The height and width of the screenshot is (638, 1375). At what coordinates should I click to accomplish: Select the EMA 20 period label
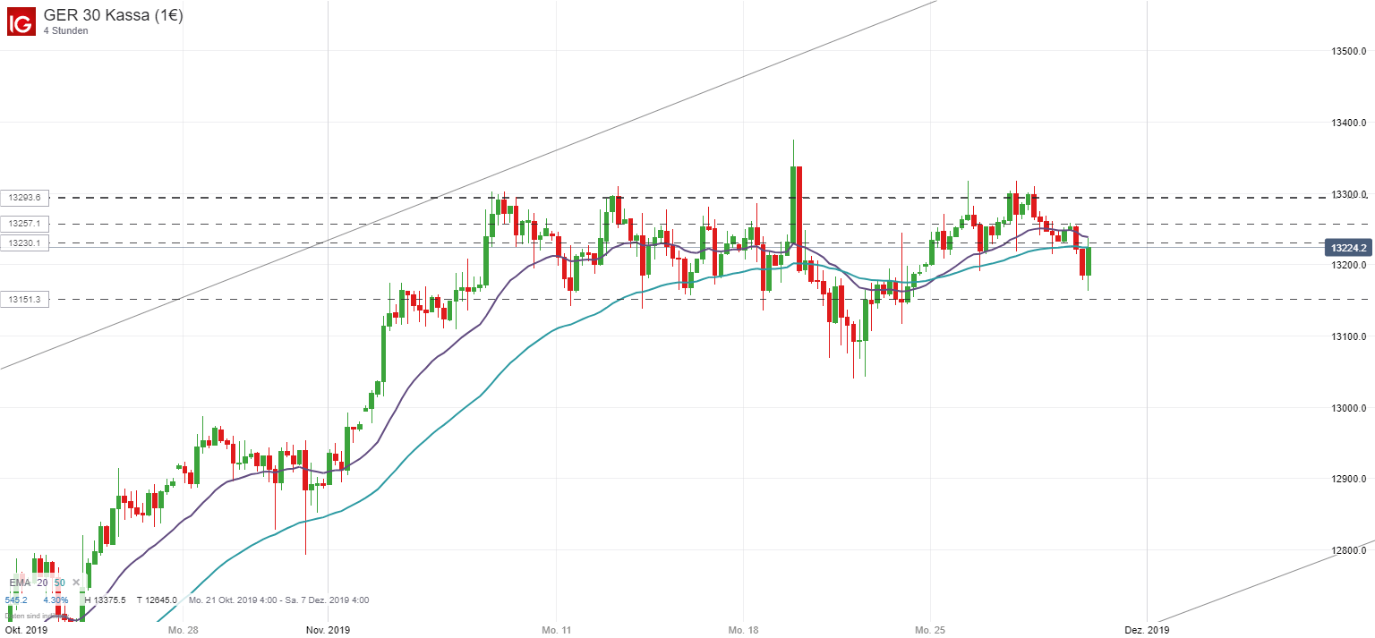click(42, 583)
